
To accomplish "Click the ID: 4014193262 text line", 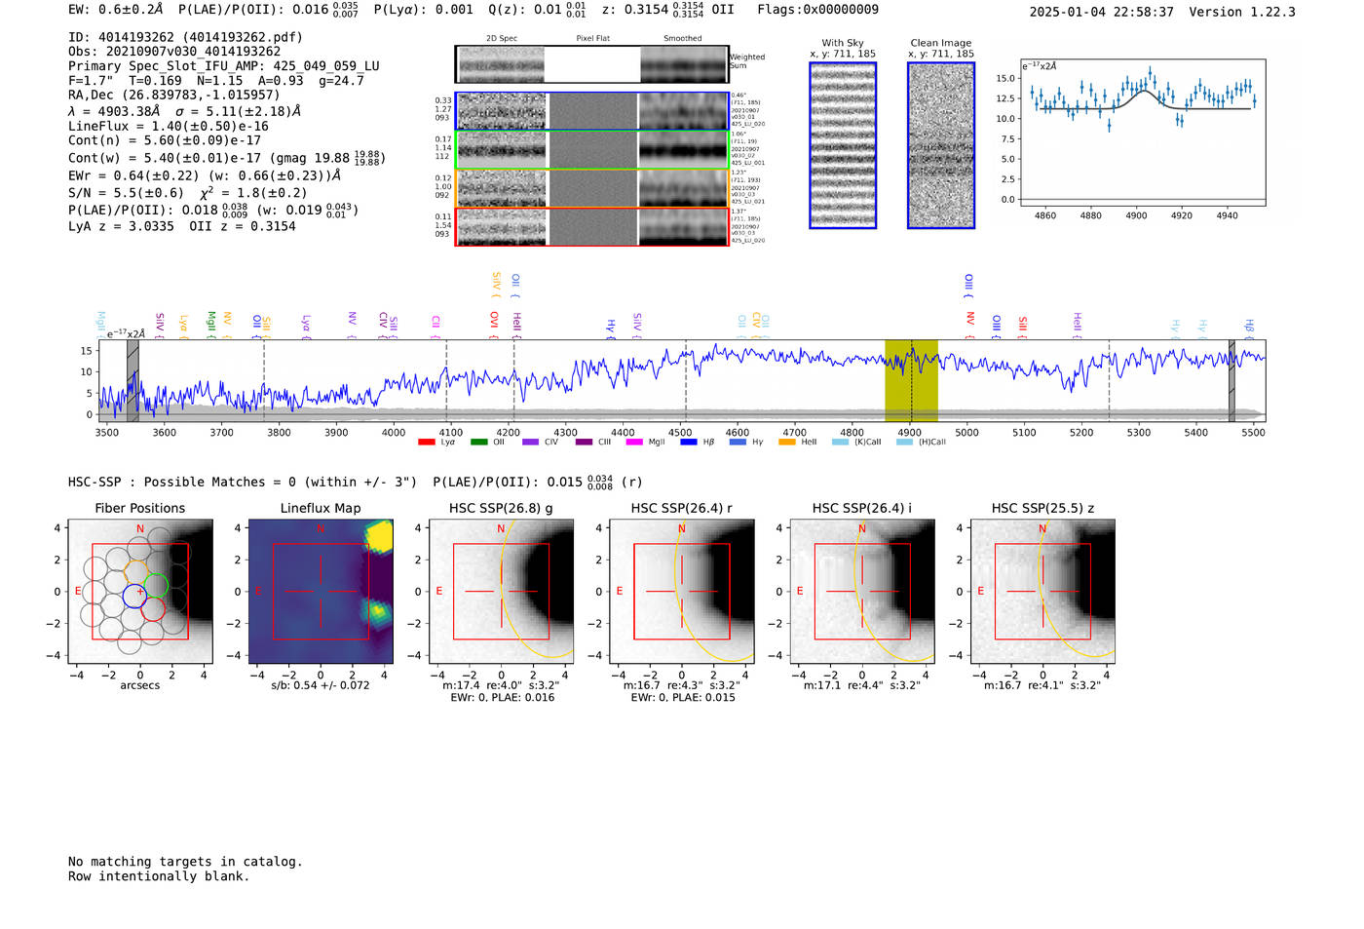I will click(185, 37).
